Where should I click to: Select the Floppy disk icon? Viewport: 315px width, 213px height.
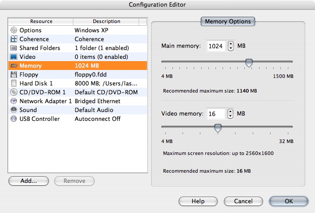click(x=14, y=75)
